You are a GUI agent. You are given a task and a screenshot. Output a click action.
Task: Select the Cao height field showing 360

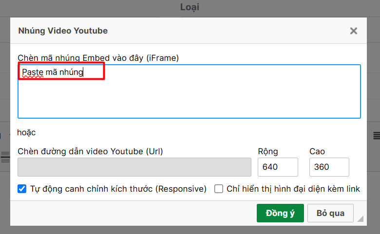click(x=329, y=167)
